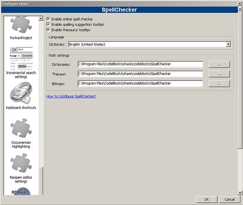
Task: Click the Thesauri path input field
Action: [140, 74]
